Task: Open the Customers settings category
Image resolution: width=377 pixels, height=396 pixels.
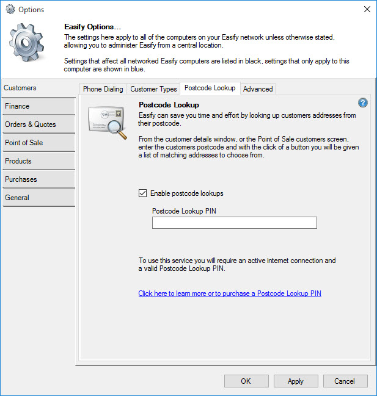Action: (x=38, y=88)
